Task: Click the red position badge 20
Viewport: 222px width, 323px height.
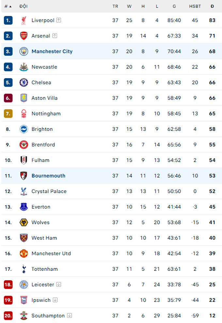Action: click(8, 316)
